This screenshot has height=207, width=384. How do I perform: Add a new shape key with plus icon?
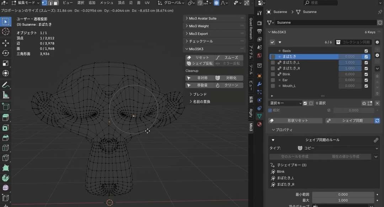click(377, 55)
